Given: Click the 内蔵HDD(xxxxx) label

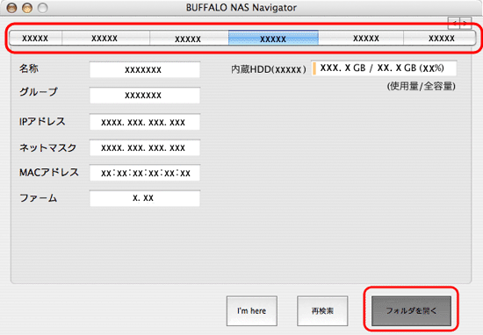Looking at the screenshot, I should (269, 69).
